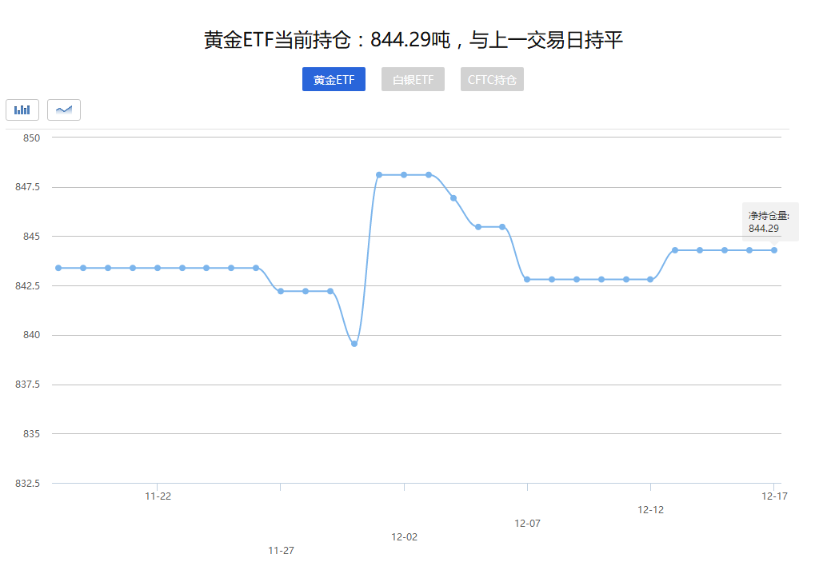Open the CFTC持仓 tab
The height and width of the screenshot is (570, 823).
492,79
